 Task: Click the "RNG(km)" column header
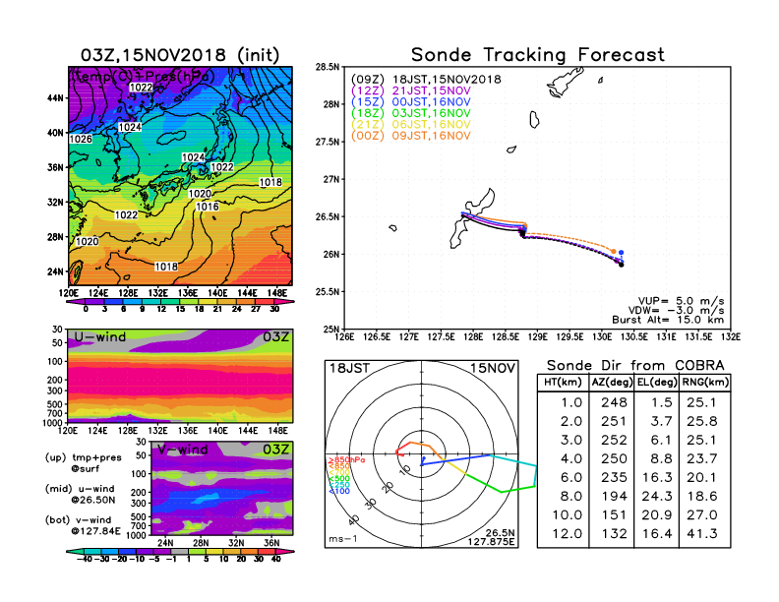(x=705, y=383)
